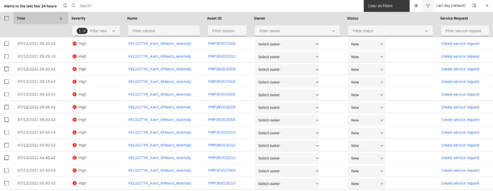493x191 pixels.
Task: Open asset PMPDEVICE005 for 05:00:43 alert
Action: click(222, 120)
